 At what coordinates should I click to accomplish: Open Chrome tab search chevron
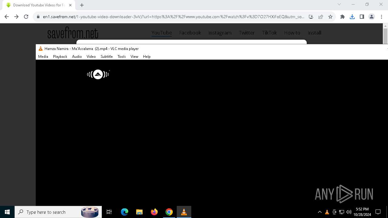click(339, 4)
